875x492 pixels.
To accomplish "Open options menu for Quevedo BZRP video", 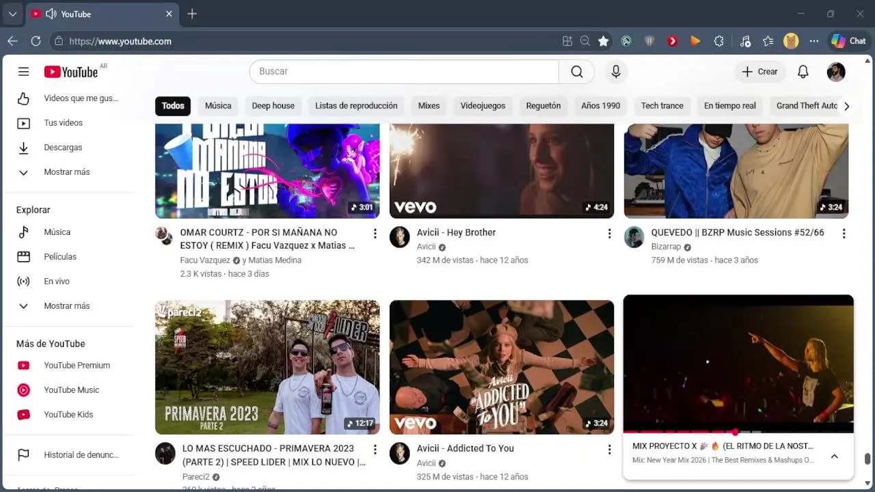I will click(x=844, y=234).
